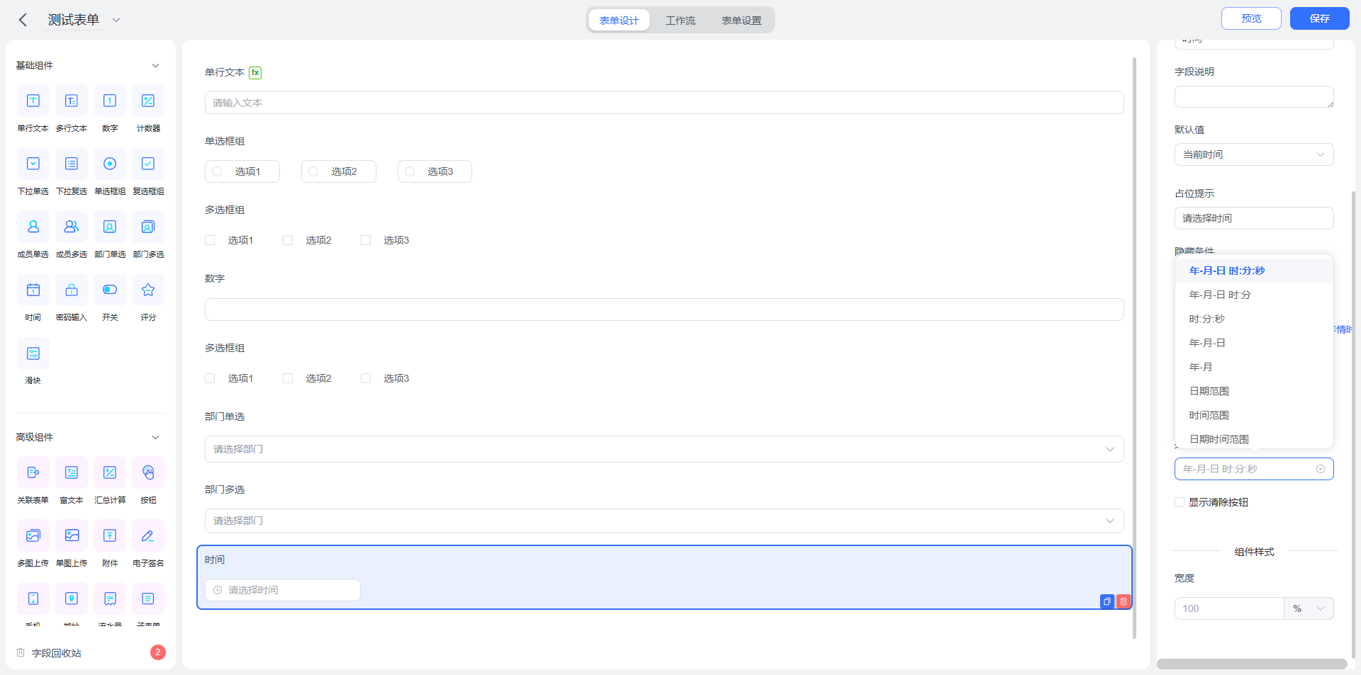Open the 测试表单 title dropdown
The image size is (1361, 675).
(116, 20)
